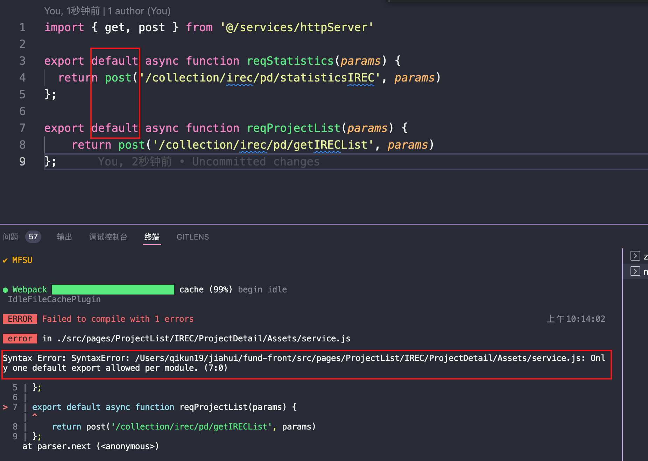Viewport: 648px width, 461px height.
Task: Open the GITLENS panel tab
Action: (192, 237)
